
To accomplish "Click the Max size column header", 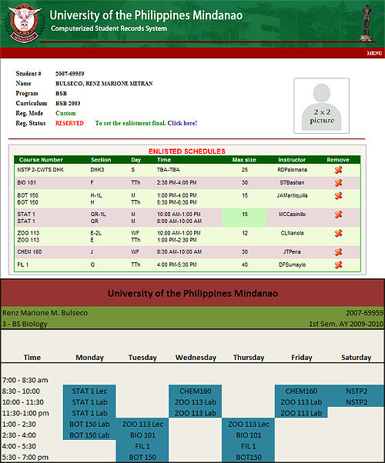I will coord(244,160).
